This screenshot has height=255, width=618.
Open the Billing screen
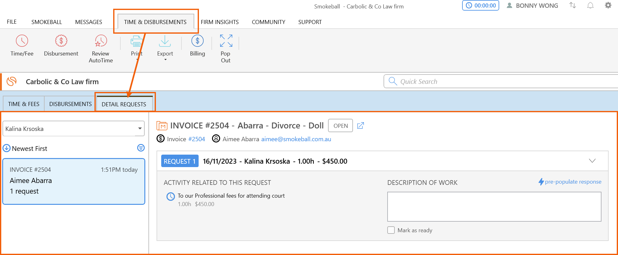coord(197,46)
